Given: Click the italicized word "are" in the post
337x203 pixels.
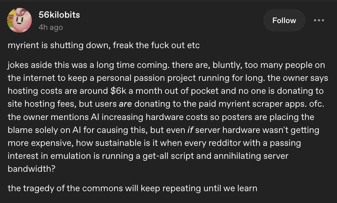Looking at the screenshot, I should click(x=125, y=104).
